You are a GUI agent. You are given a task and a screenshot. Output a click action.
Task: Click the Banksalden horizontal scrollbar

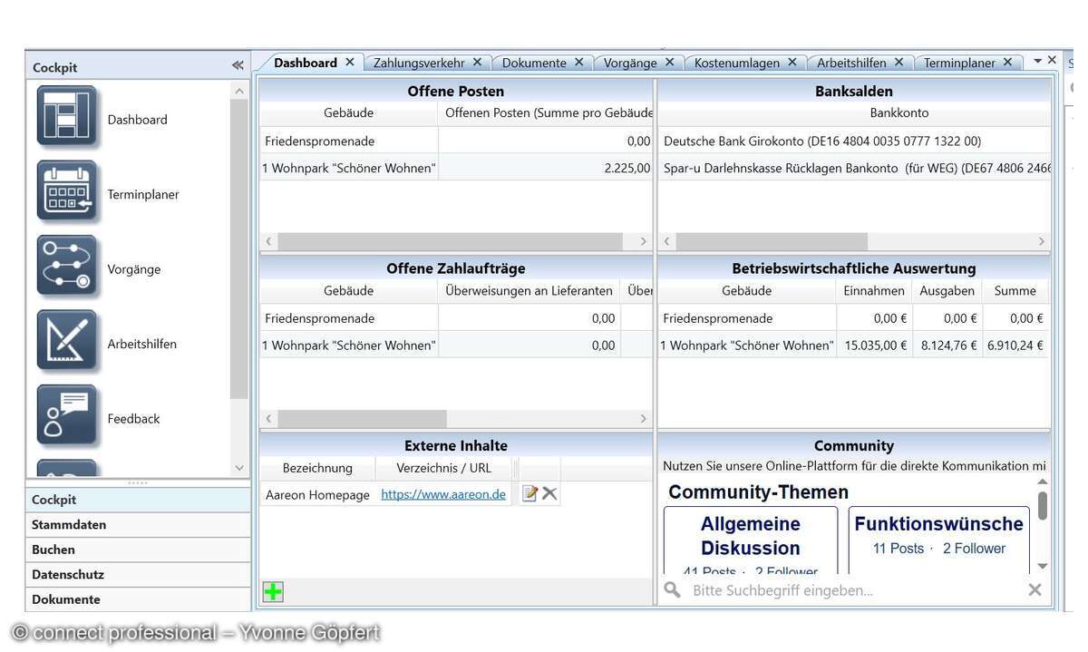tap(771, 241)
